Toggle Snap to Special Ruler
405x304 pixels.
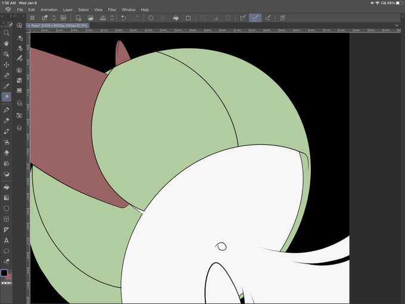tap(255, 18)
